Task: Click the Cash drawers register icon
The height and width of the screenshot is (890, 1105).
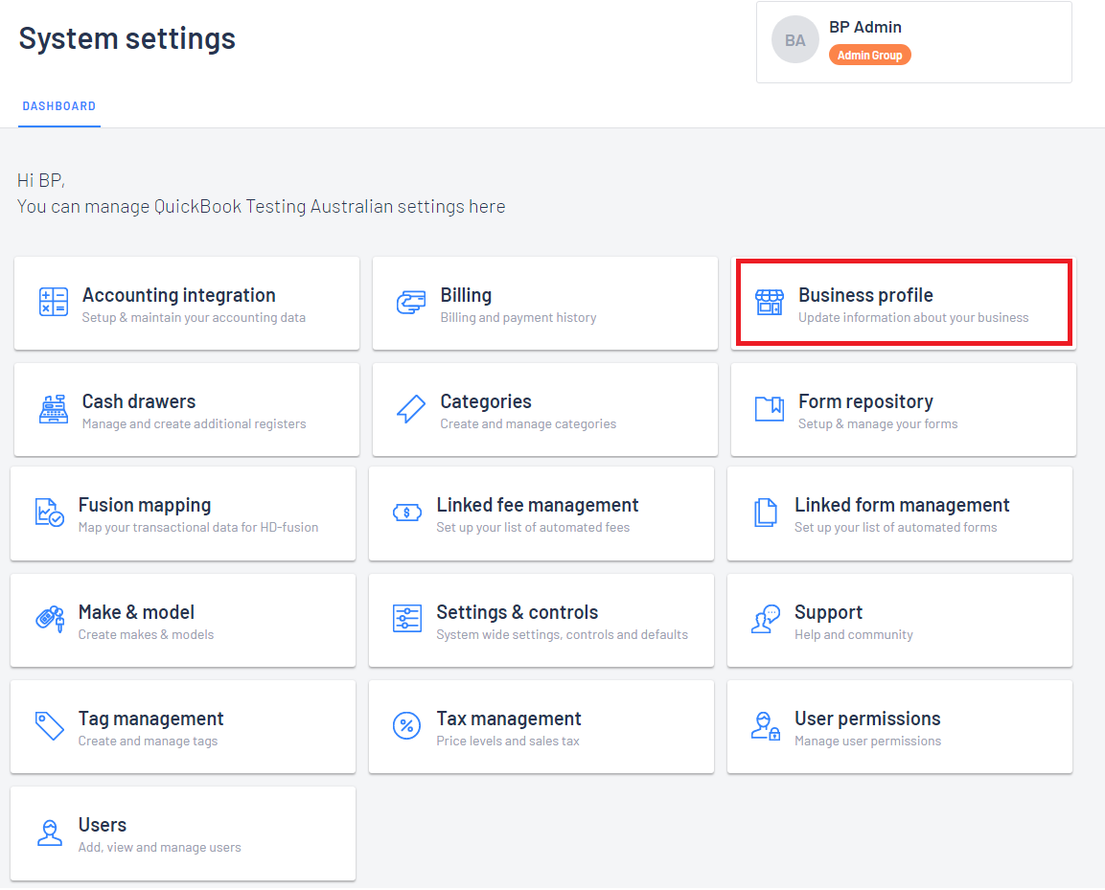Action: 53,409
